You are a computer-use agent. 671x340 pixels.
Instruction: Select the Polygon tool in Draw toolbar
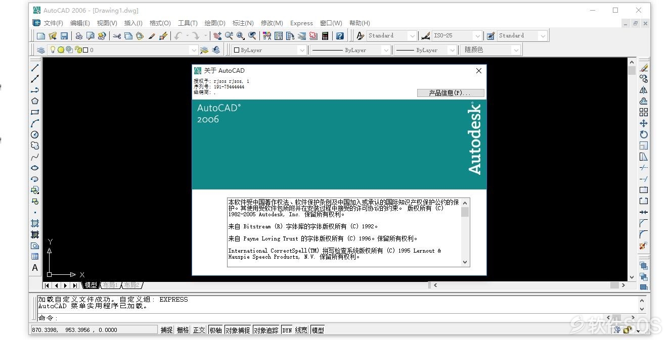35,101
